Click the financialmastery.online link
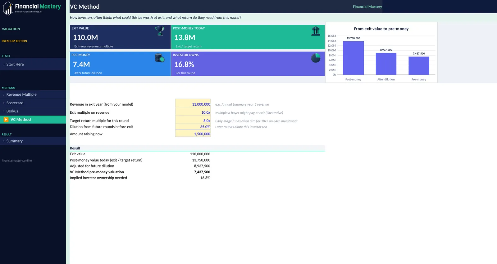This screenshot has height=264, width=497. coord(17,161)
